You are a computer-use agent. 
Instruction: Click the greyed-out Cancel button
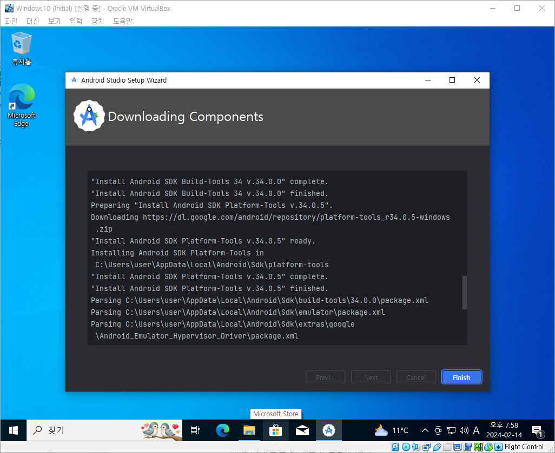tap(416, 377)
